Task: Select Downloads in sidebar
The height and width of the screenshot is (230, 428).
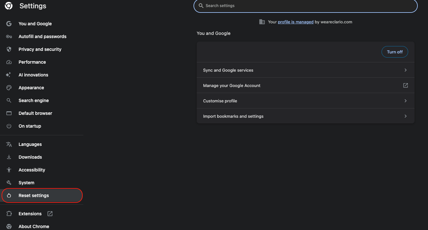Action: coord(30,157)
